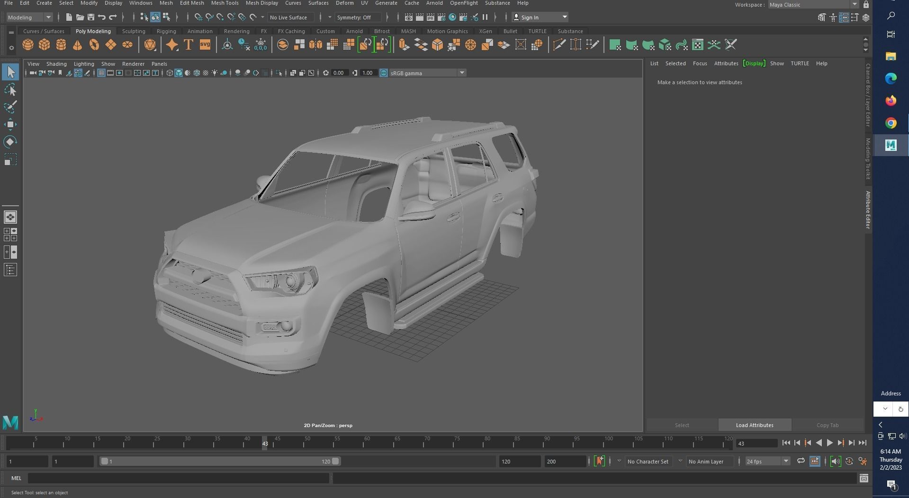Image resolution: width=909 pixels, height=498 pixels.
Task: Click the Extrude shelf icon
Action: click(x=404, y=45)
